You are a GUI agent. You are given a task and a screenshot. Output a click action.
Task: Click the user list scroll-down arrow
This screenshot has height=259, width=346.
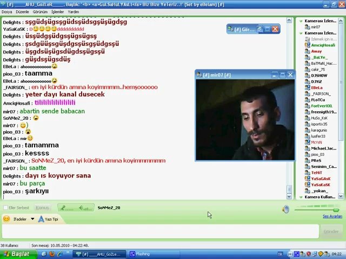click(341, 196)
